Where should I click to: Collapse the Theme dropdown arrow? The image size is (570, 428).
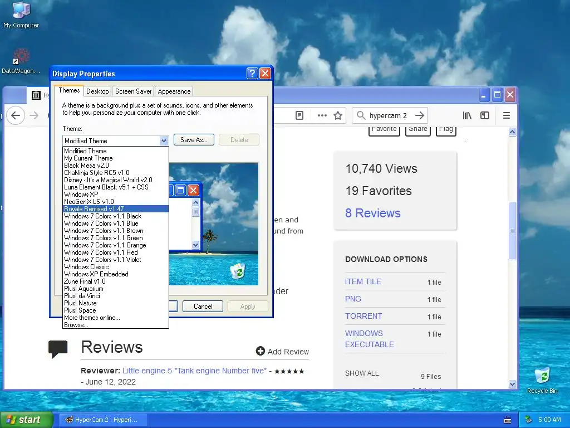(x=164, y=140)
